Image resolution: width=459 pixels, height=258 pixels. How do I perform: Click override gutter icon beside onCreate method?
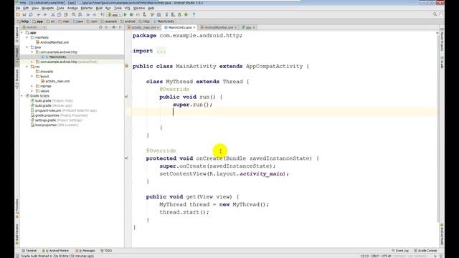point(126,158)
